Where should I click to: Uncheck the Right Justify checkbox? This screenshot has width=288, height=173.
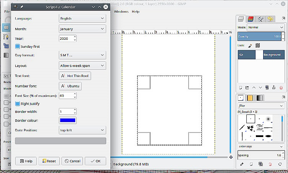point(18,103)
